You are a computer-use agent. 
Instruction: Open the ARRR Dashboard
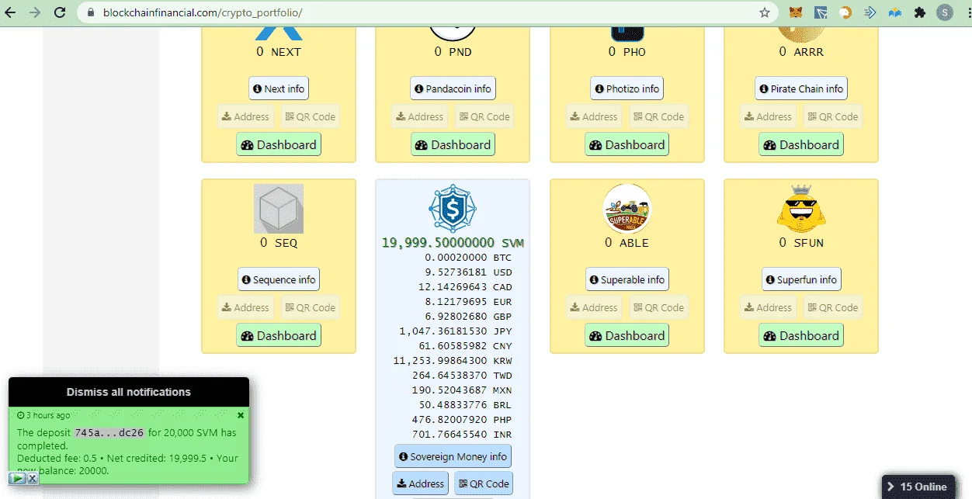click(801, 144)
